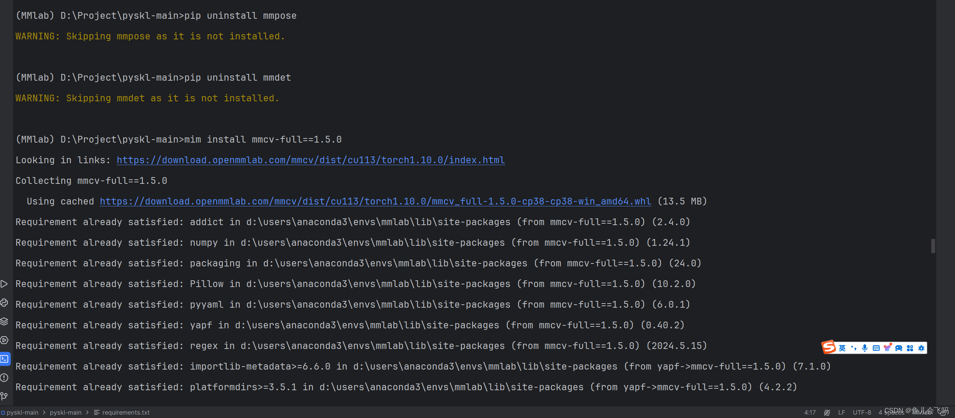Open the Python Console icon
The image size is (955, 418).
5,302
